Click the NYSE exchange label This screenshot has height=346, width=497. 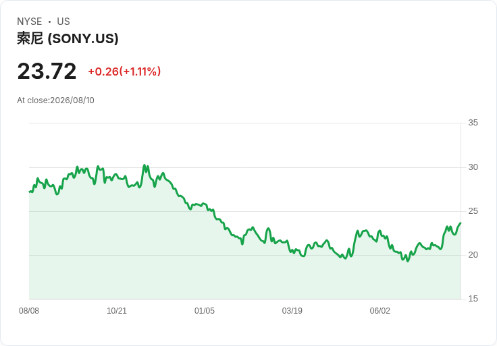(x=30, y=22)
